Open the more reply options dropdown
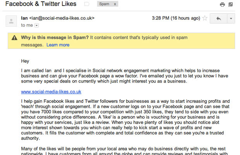 [x=231, y=19]
